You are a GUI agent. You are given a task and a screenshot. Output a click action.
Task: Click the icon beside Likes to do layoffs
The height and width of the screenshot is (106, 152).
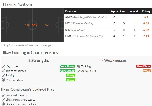point(3,95)
